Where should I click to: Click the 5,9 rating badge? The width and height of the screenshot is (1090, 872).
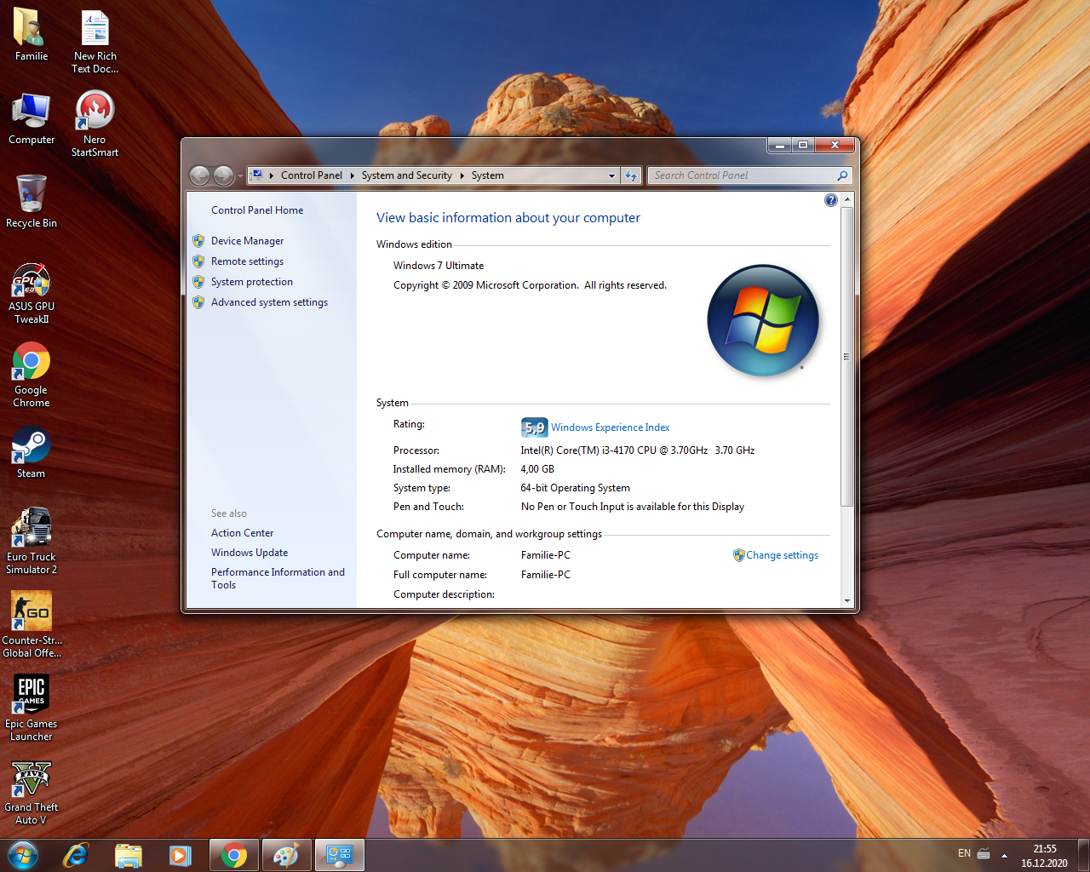534,427
